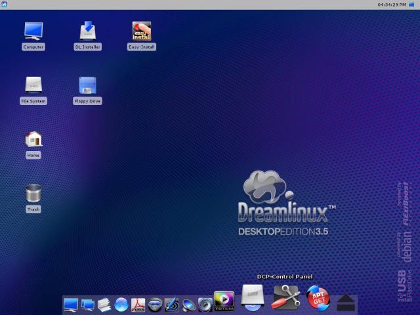The image size is (420, 315).
Task: Click the "Easy-Install" label text
Action: (x=142, y=47)
